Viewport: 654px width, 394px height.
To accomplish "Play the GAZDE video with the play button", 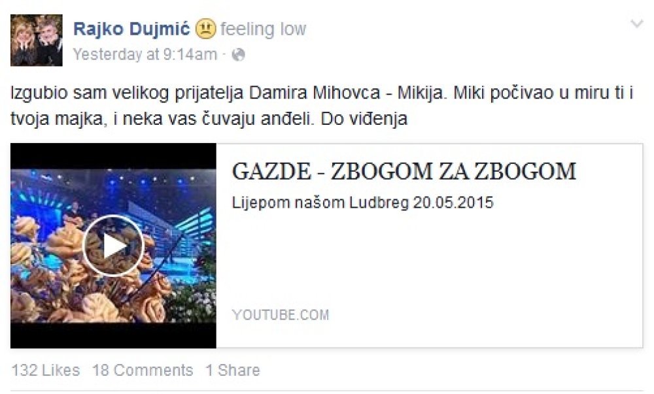I will point(113,246).
